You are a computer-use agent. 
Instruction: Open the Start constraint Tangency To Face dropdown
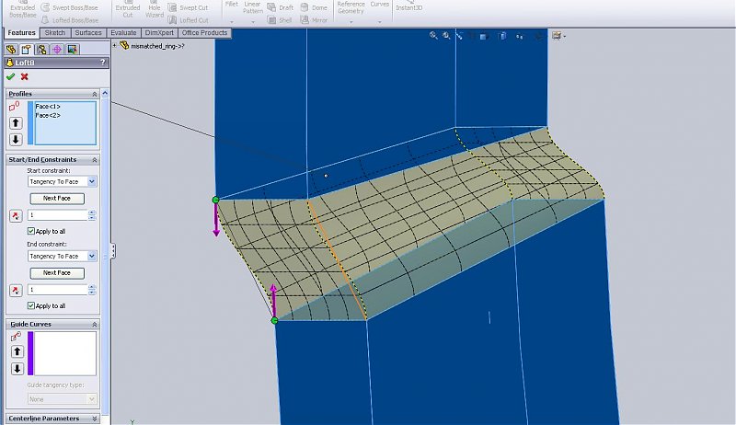(91, 181)
